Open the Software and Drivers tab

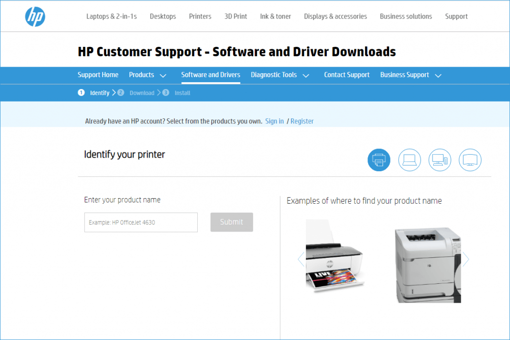(210, 75)
